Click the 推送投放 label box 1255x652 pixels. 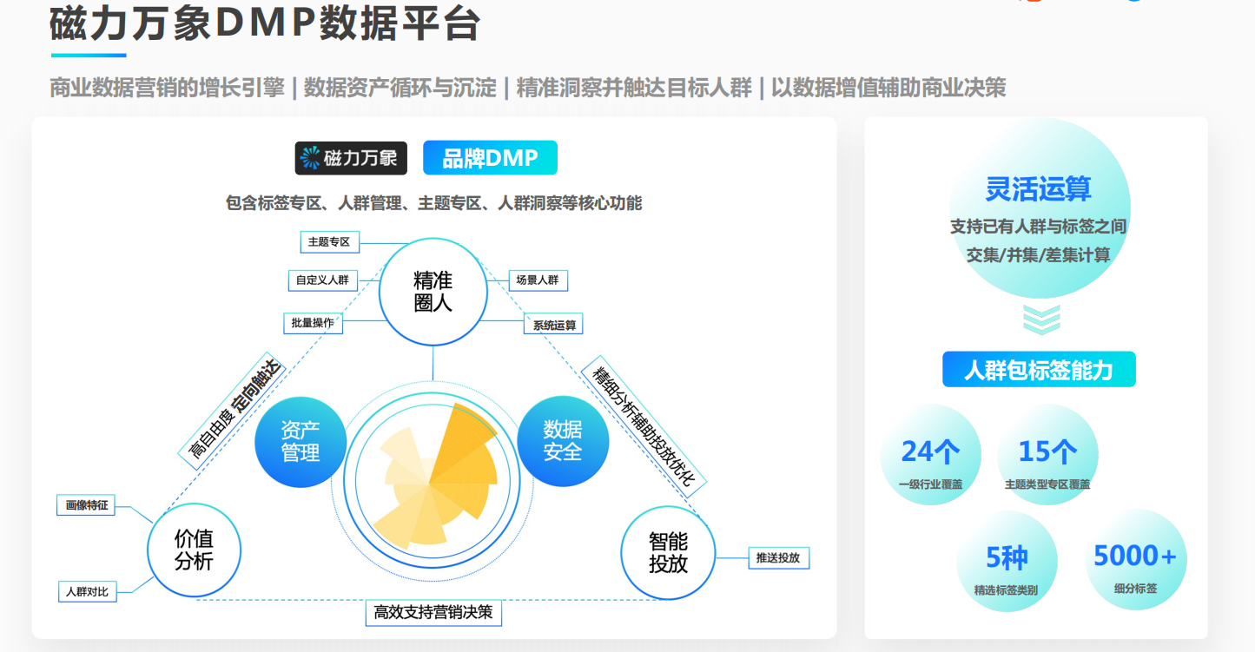coord(778,558)
